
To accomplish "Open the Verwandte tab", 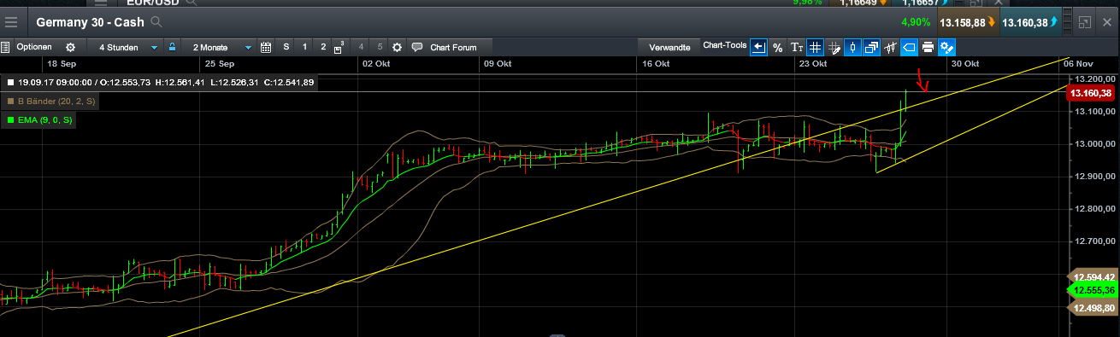I will click(669, 47).
